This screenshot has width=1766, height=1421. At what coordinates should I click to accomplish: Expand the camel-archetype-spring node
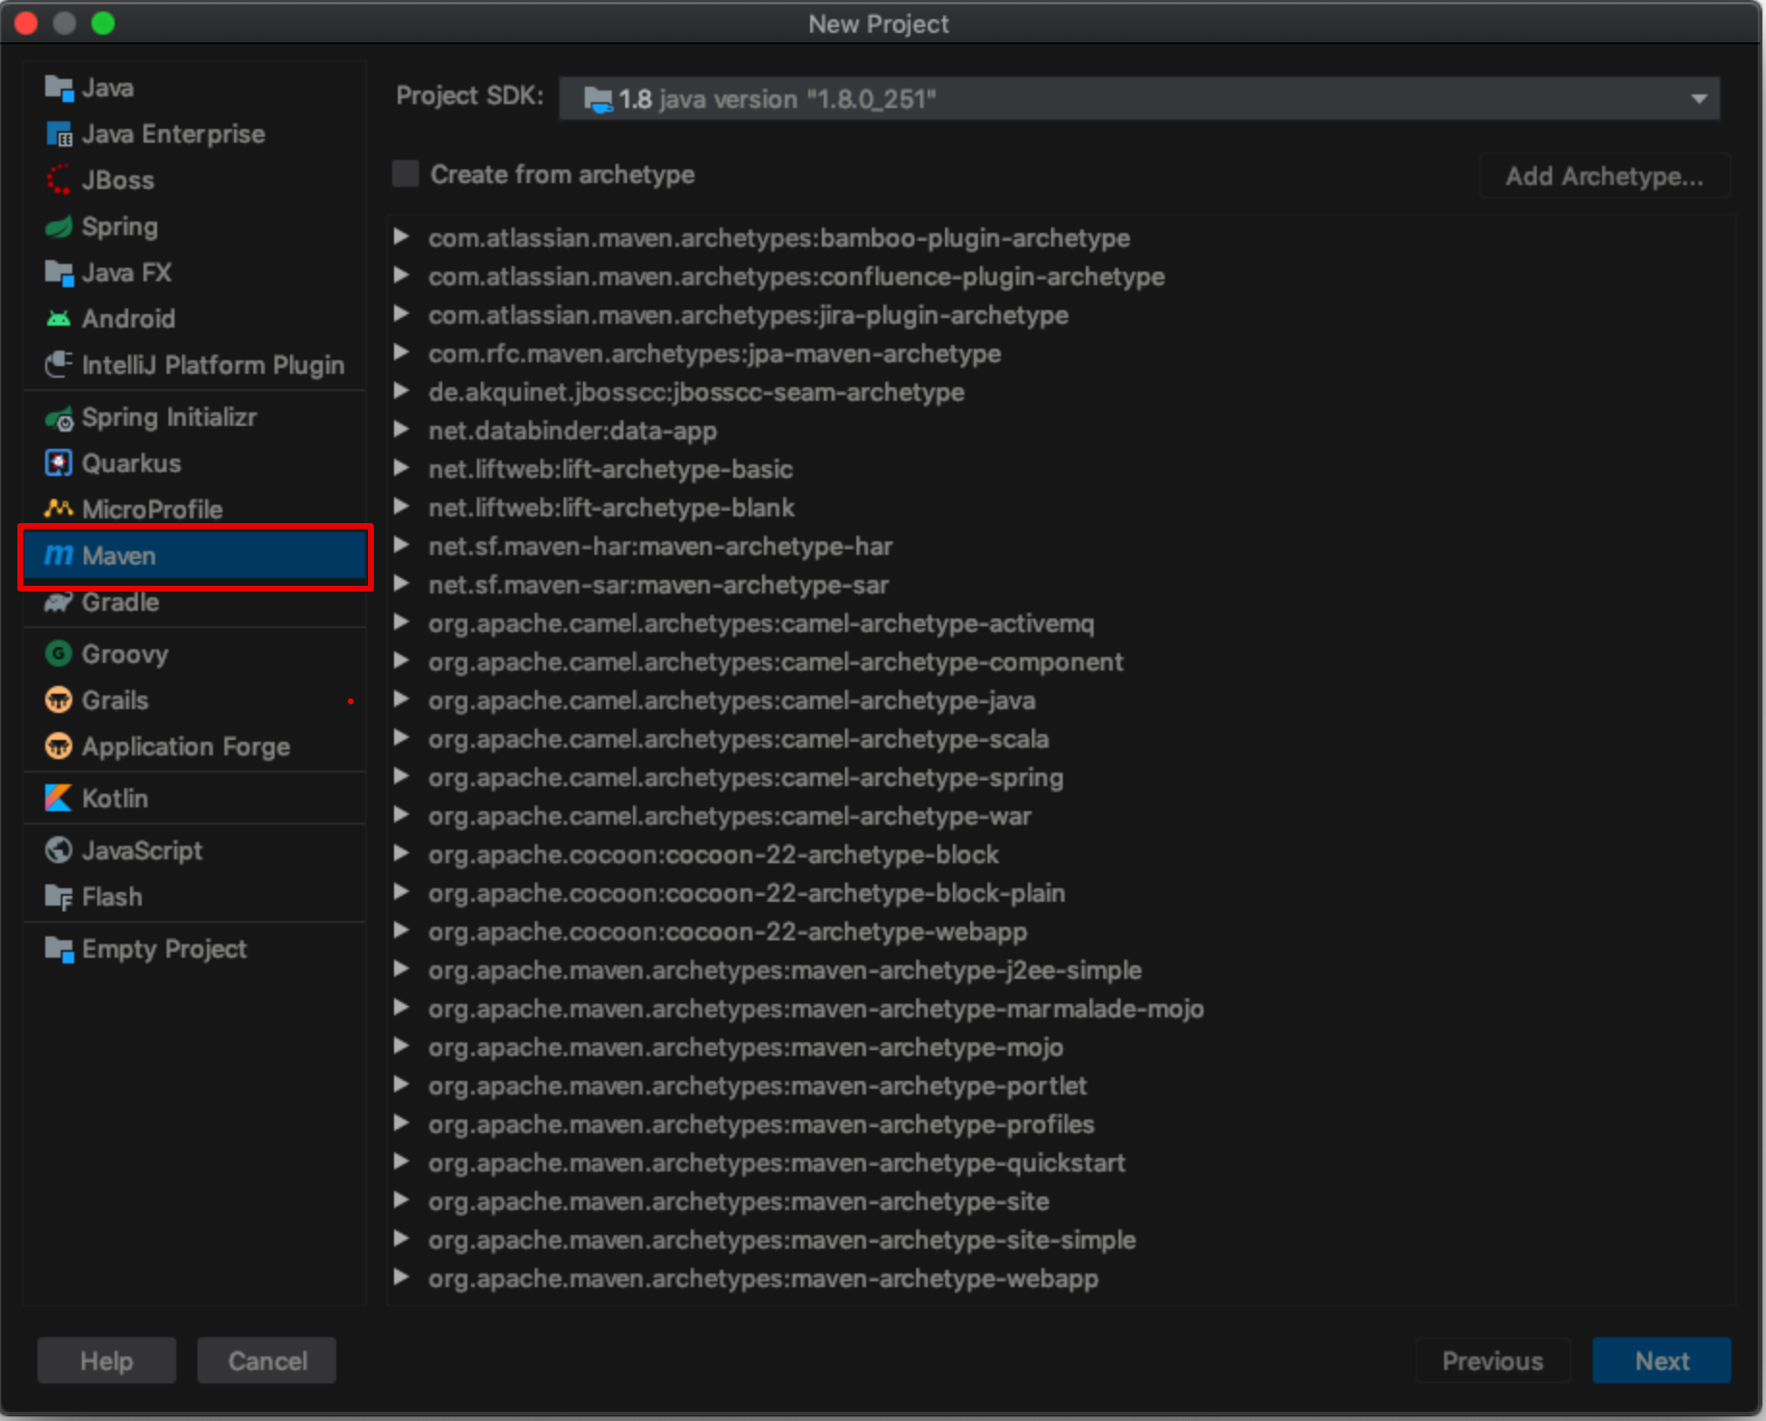click(402, 776)
